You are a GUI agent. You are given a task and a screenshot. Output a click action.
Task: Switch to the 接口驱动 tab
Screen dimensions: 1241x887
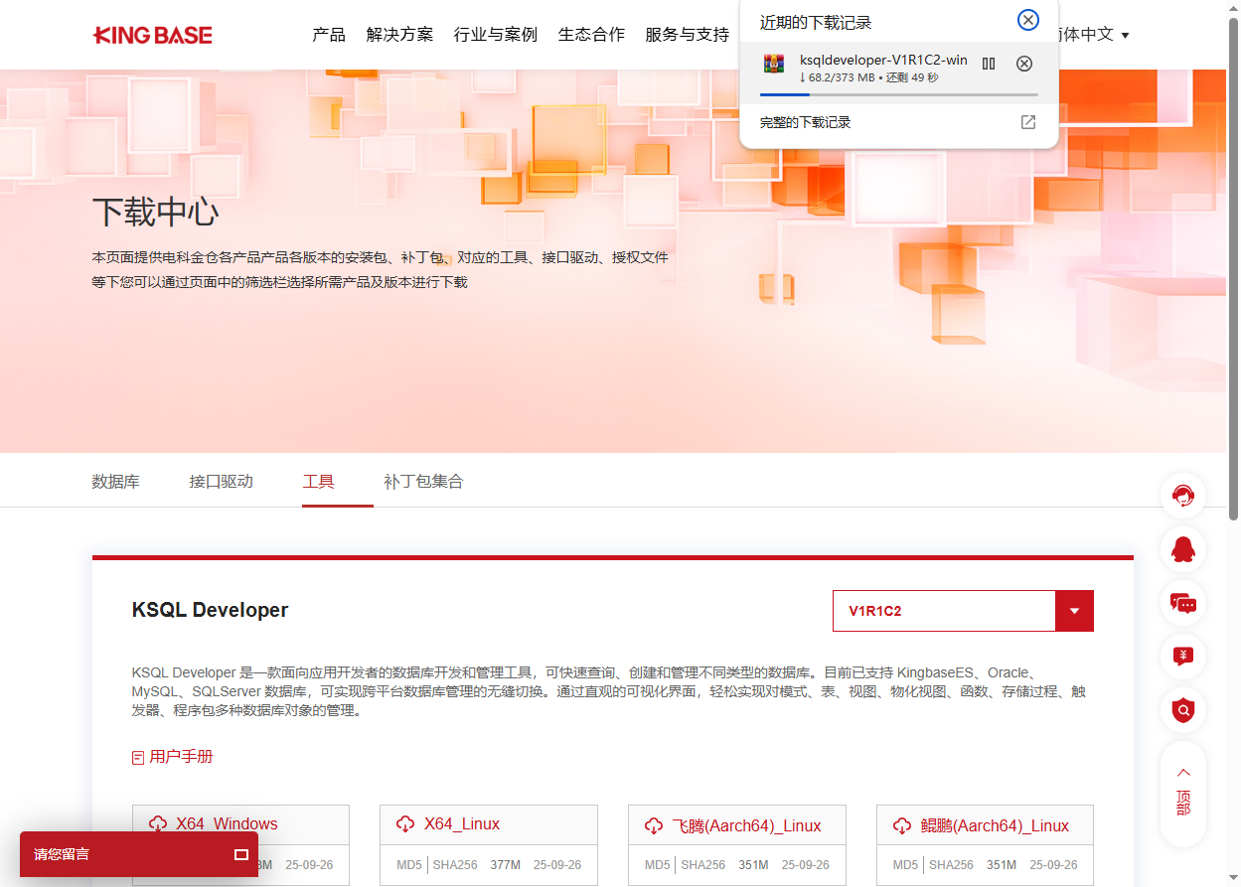(x=221, y=482)
